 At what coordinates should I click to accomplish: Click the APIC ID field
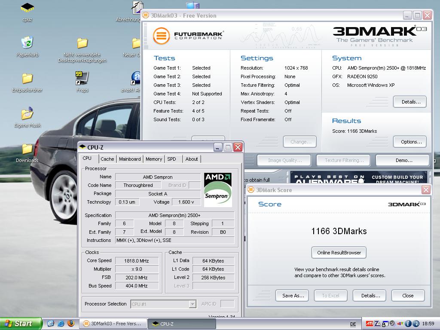(x=227, y=304)
